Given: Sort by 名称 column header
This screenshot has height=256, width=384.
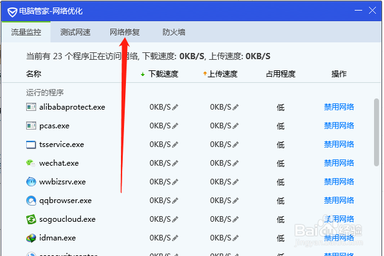Looking at the screenshot, I should coord(34,74).
